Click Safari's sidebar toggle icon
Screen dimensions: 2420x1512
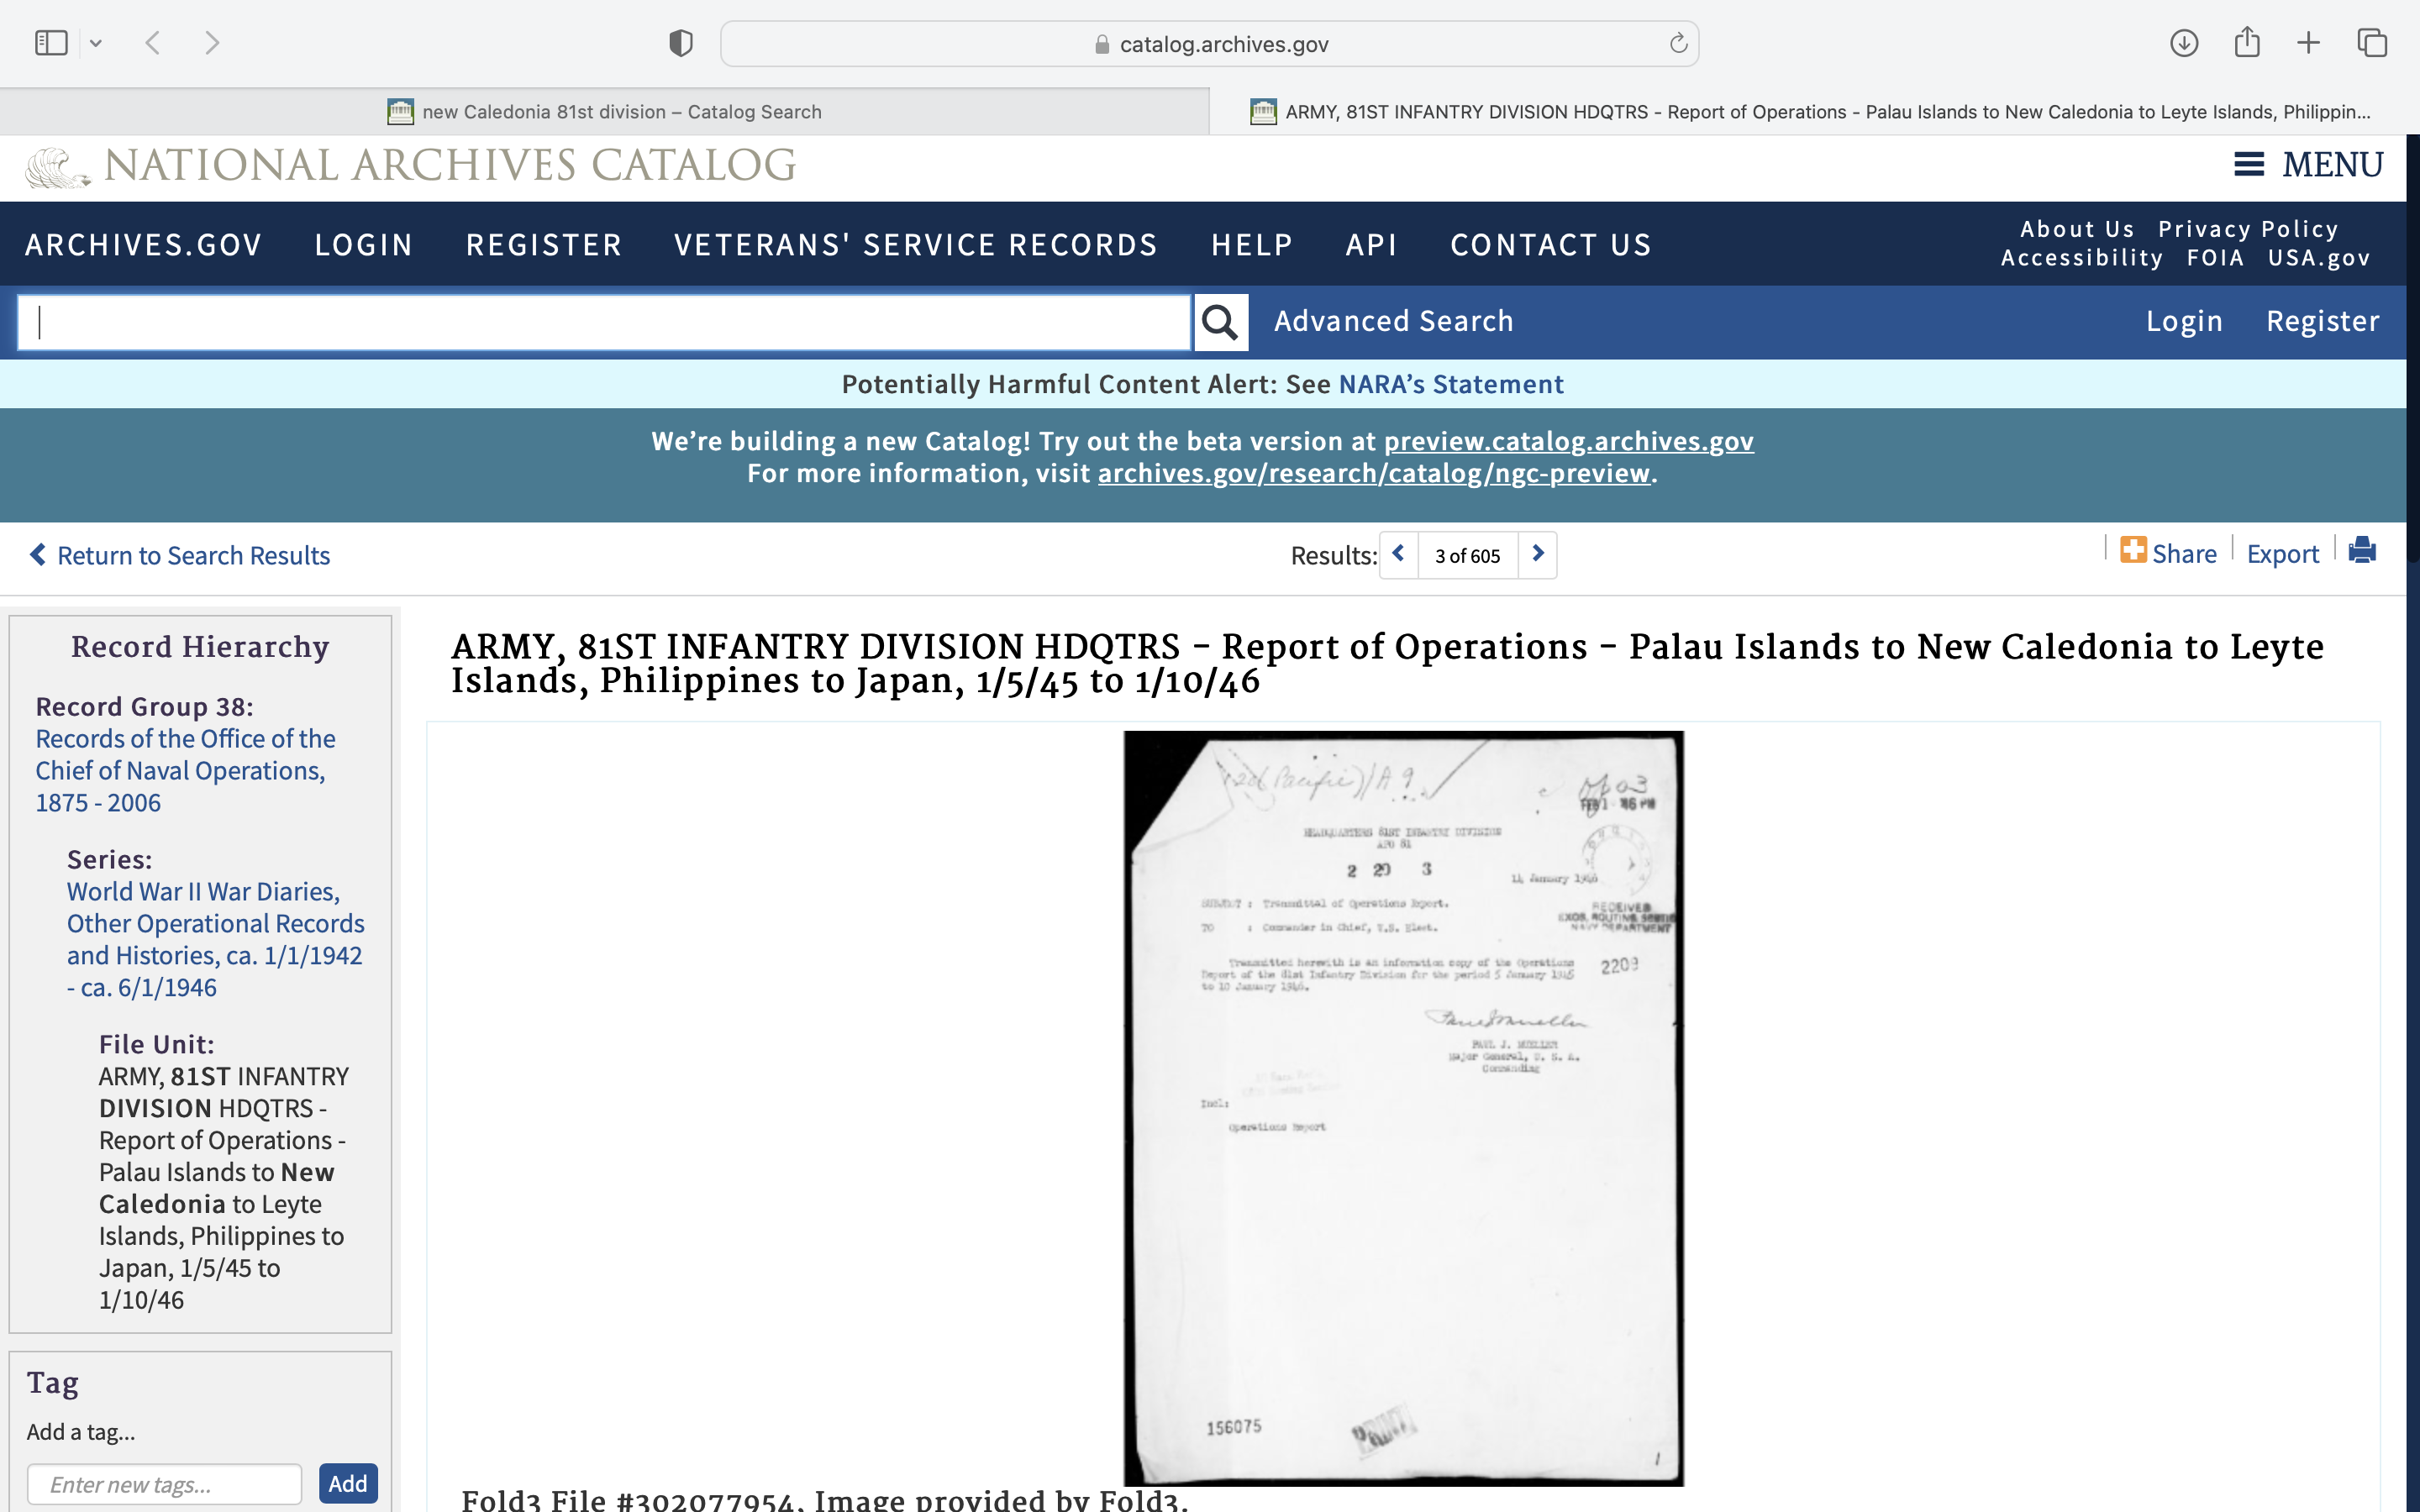[x=51, y=43]
